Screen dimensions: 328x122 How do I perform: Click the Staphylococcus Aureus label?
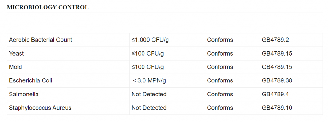[x=40, y=108]
